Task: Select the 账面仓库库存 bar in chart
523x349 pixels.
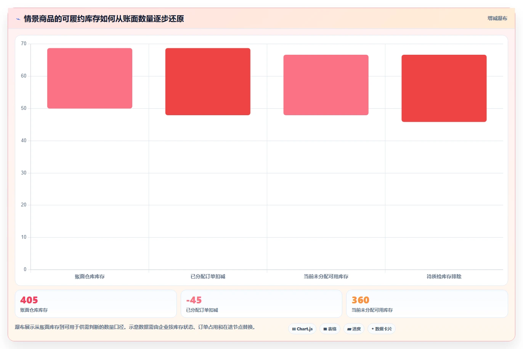Action: pos(90,78)
